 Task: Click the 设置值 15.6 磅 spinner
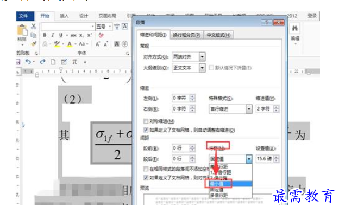276,159
